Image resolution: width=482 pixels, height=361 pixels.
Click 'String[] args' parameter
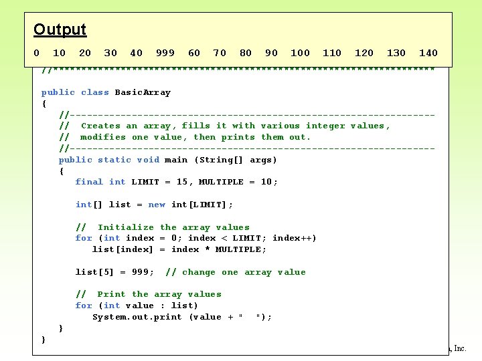[x=236, y=160]
